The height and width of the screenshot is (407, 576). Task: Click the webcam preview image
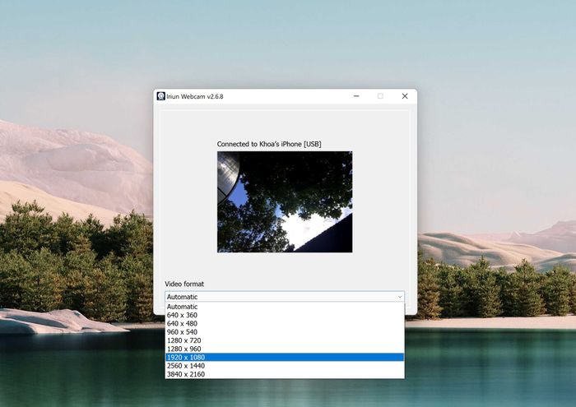coord(285,201)
